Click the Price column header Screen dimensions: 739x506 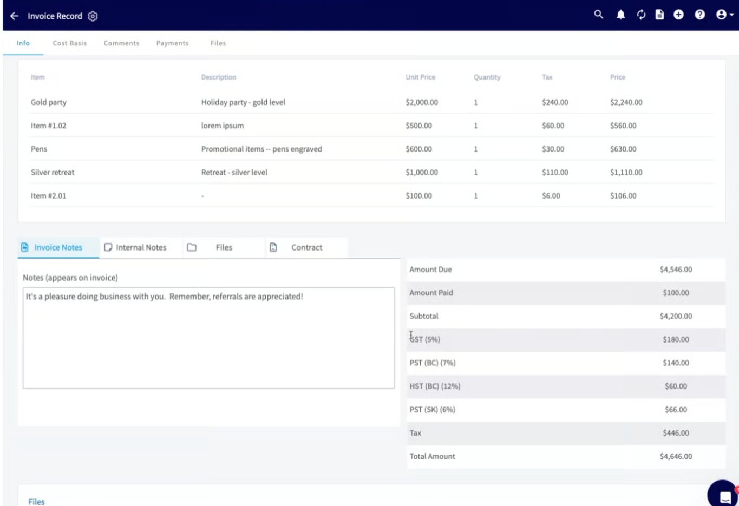[x=618, y=77]
